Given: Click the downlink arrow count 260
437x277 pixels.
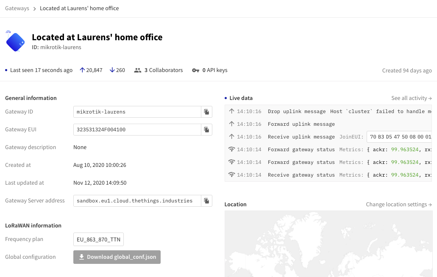Looking at the screenshot, I should coord(117,70).
